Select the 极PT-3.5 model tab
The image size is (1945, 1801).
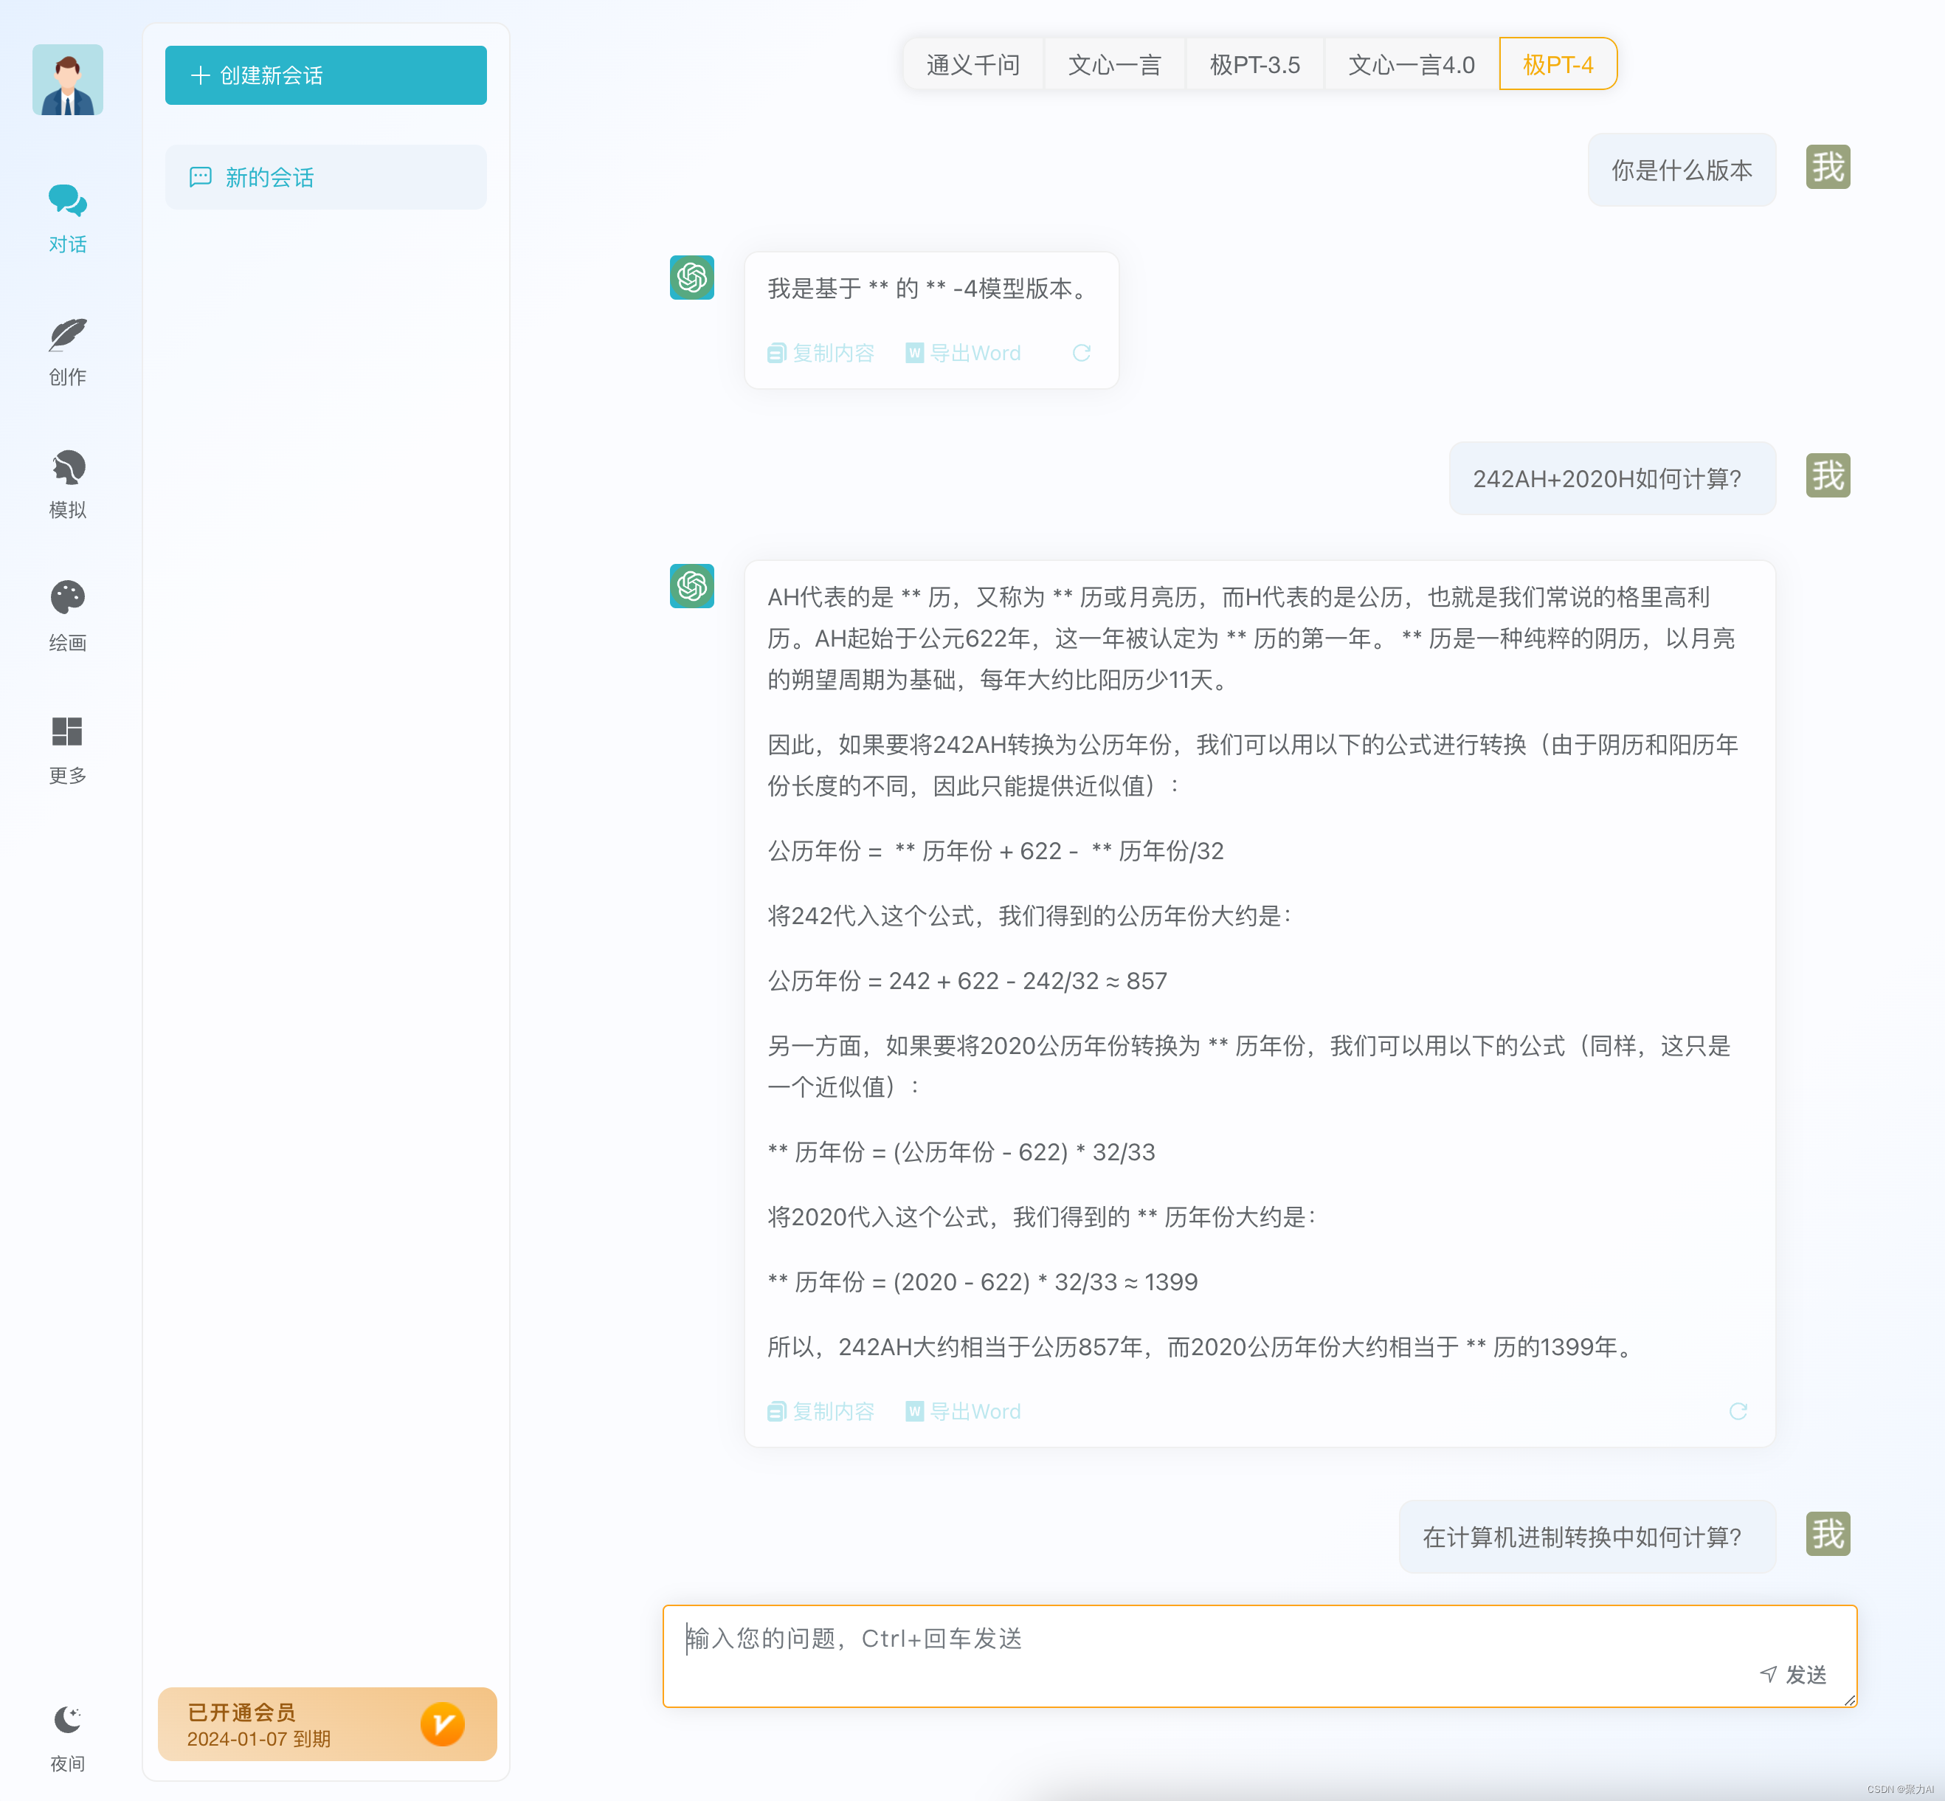(x=1255, y=63)
